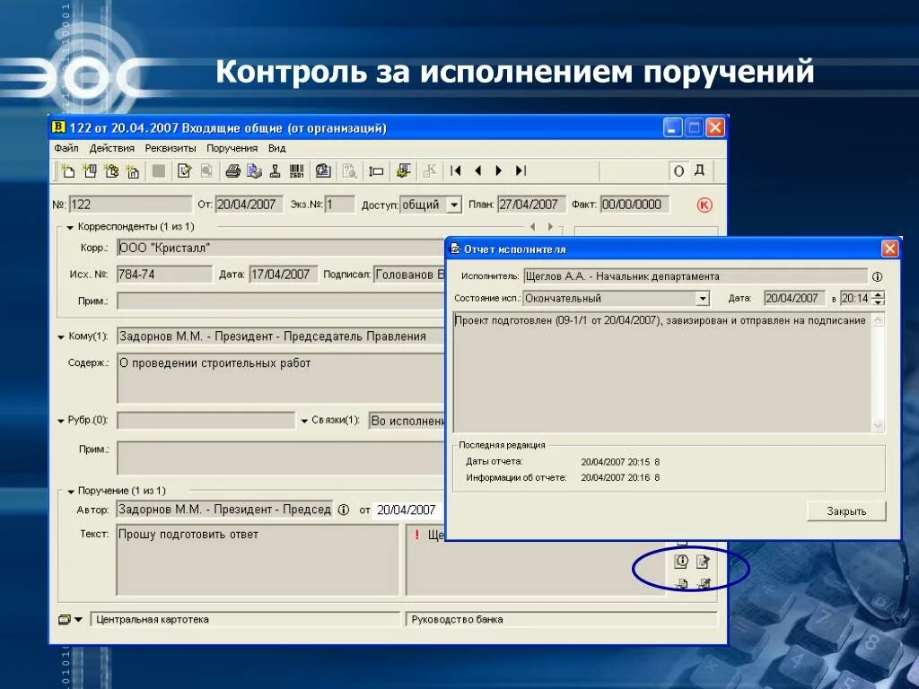Open the Вид menu
The image size is (919, 689).
click(276, 148)
